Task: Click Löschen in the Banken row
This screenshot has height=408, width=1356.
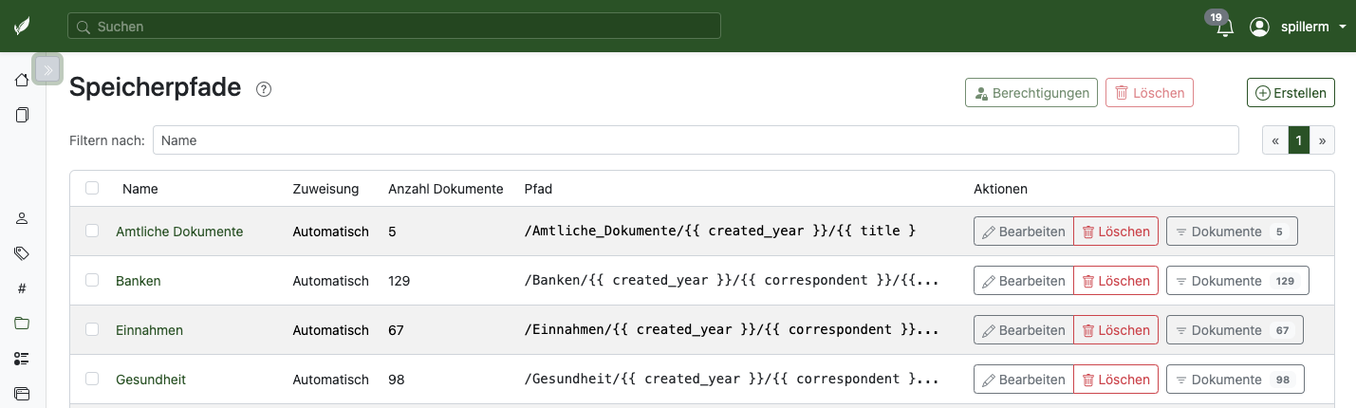Action: click(1116, 281)
